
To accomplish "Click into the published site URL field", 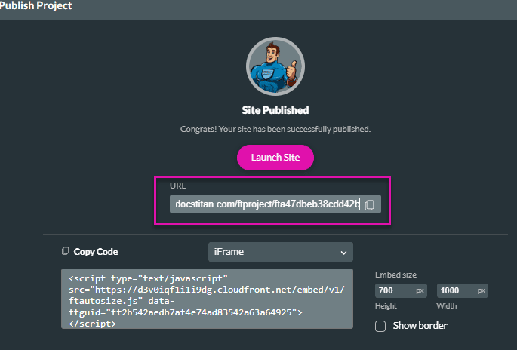I will click(266, 204).
